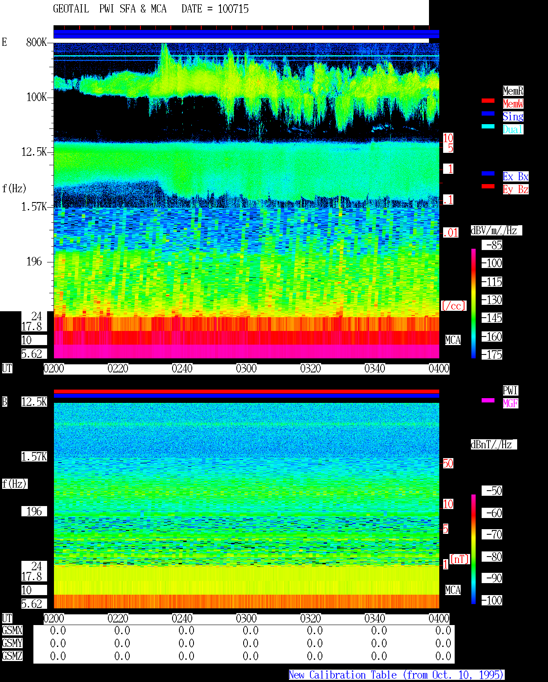Click the blue Sing legend swatch
The image size is (548, 682).
coord(488,113)
